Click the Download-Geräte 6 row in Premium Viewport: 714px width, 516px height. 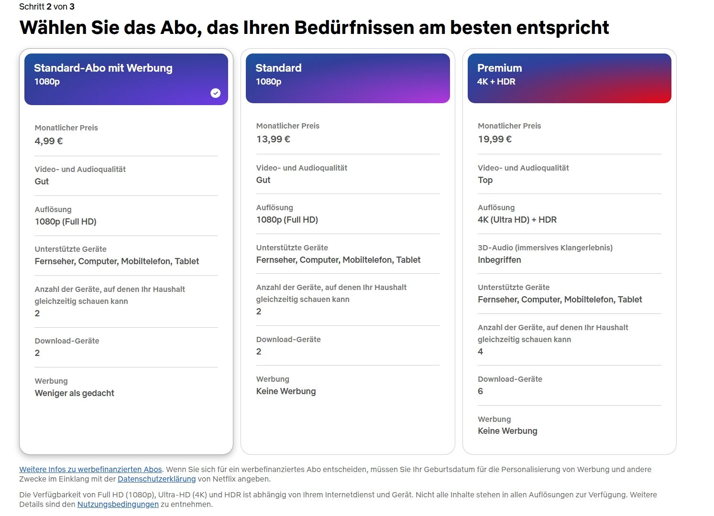point(570,385)
